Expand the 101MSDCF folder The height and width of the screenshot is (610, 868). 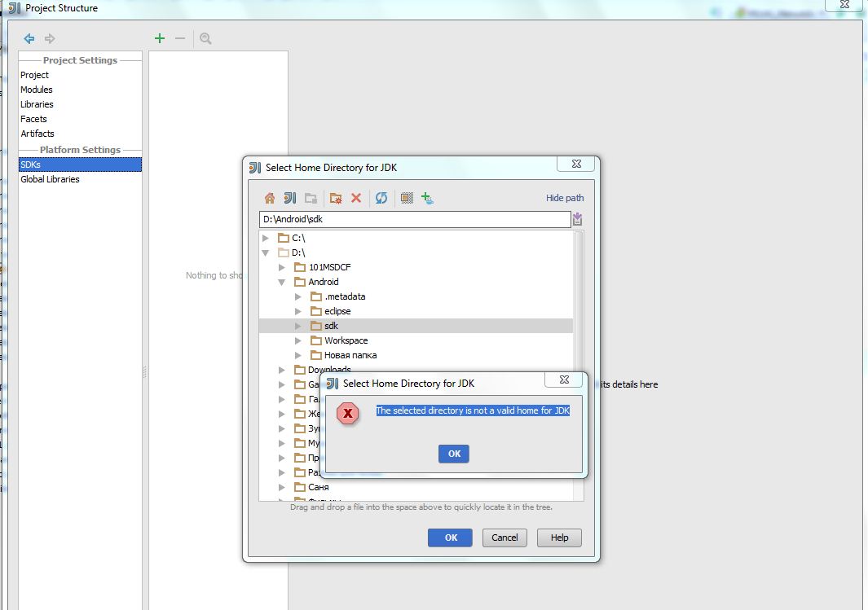282,267
